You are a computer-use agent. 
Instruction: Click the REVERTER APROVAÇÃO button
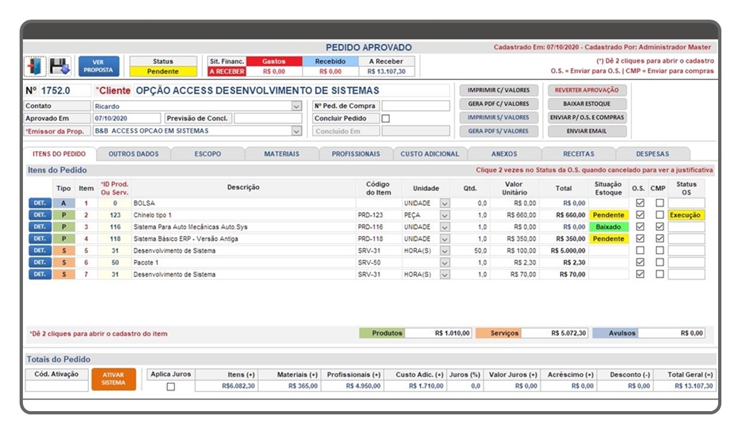(587, 90)
